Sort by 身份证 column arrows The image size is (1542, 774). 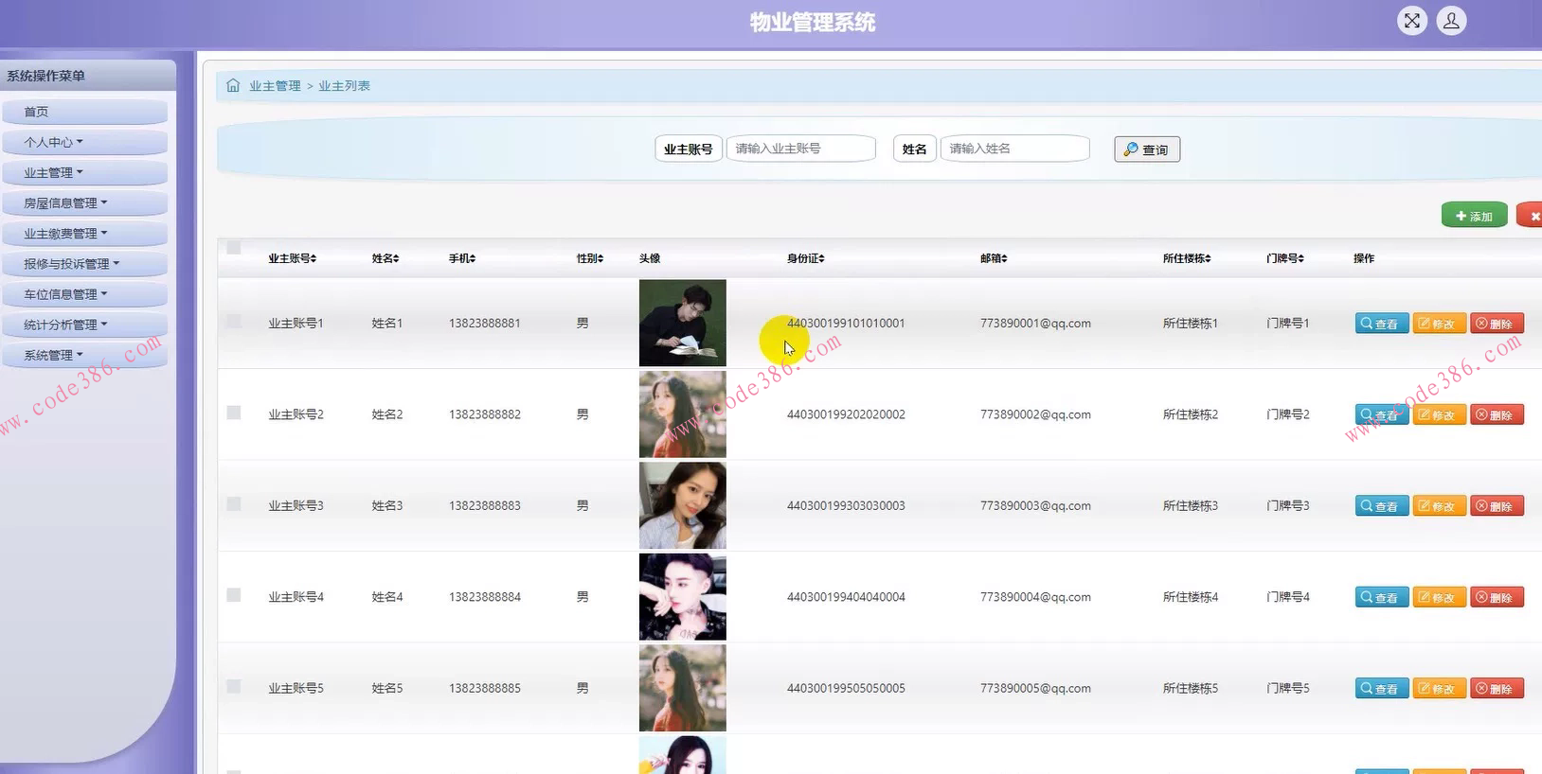click(x=821, y=258)
